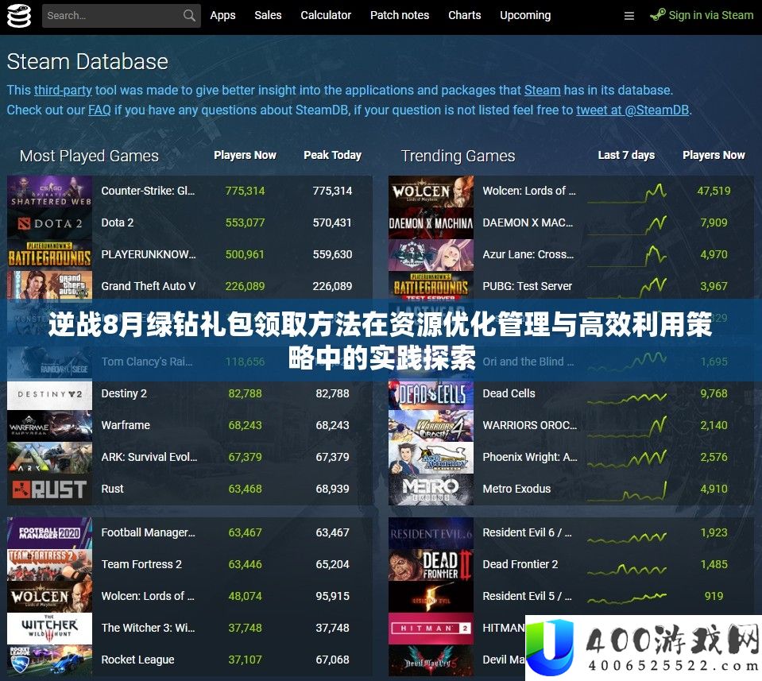Select the 47,519 Wolcen players count
The height and width of the screenshot is (681, 762).
click(714, 191)
